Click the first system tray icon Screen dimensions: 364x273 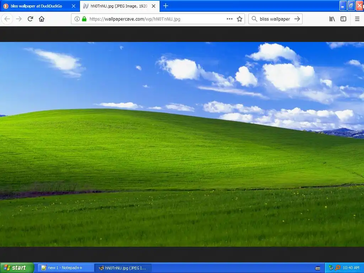coord(331,268)
